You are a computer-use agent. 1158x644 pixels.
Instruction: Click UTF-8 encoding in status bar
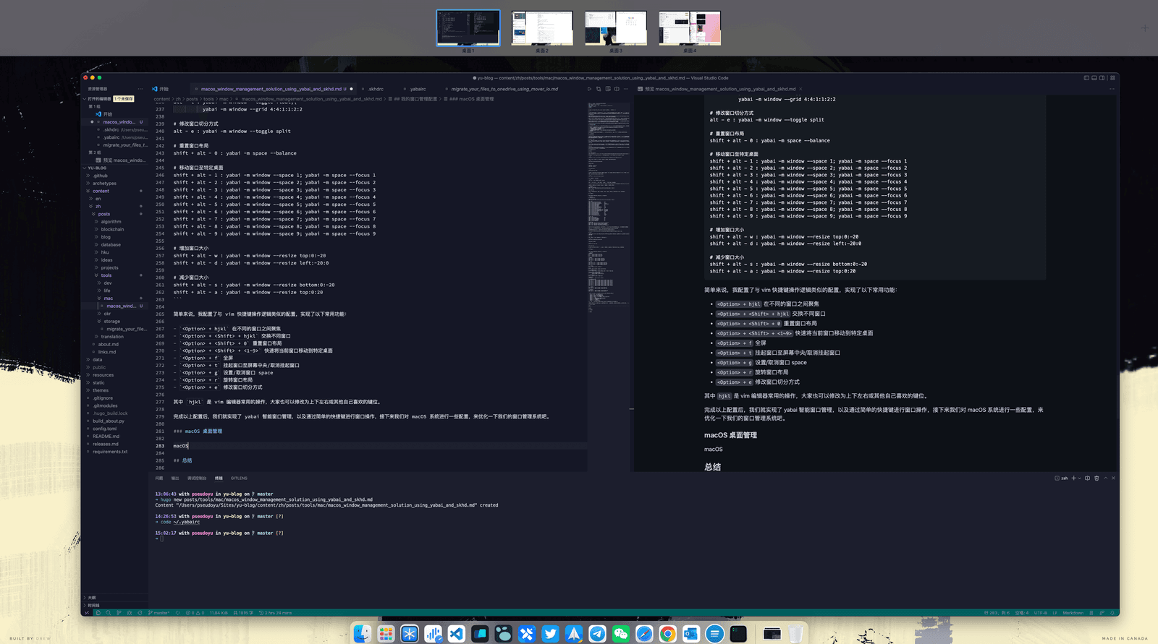click(1041, 613)
